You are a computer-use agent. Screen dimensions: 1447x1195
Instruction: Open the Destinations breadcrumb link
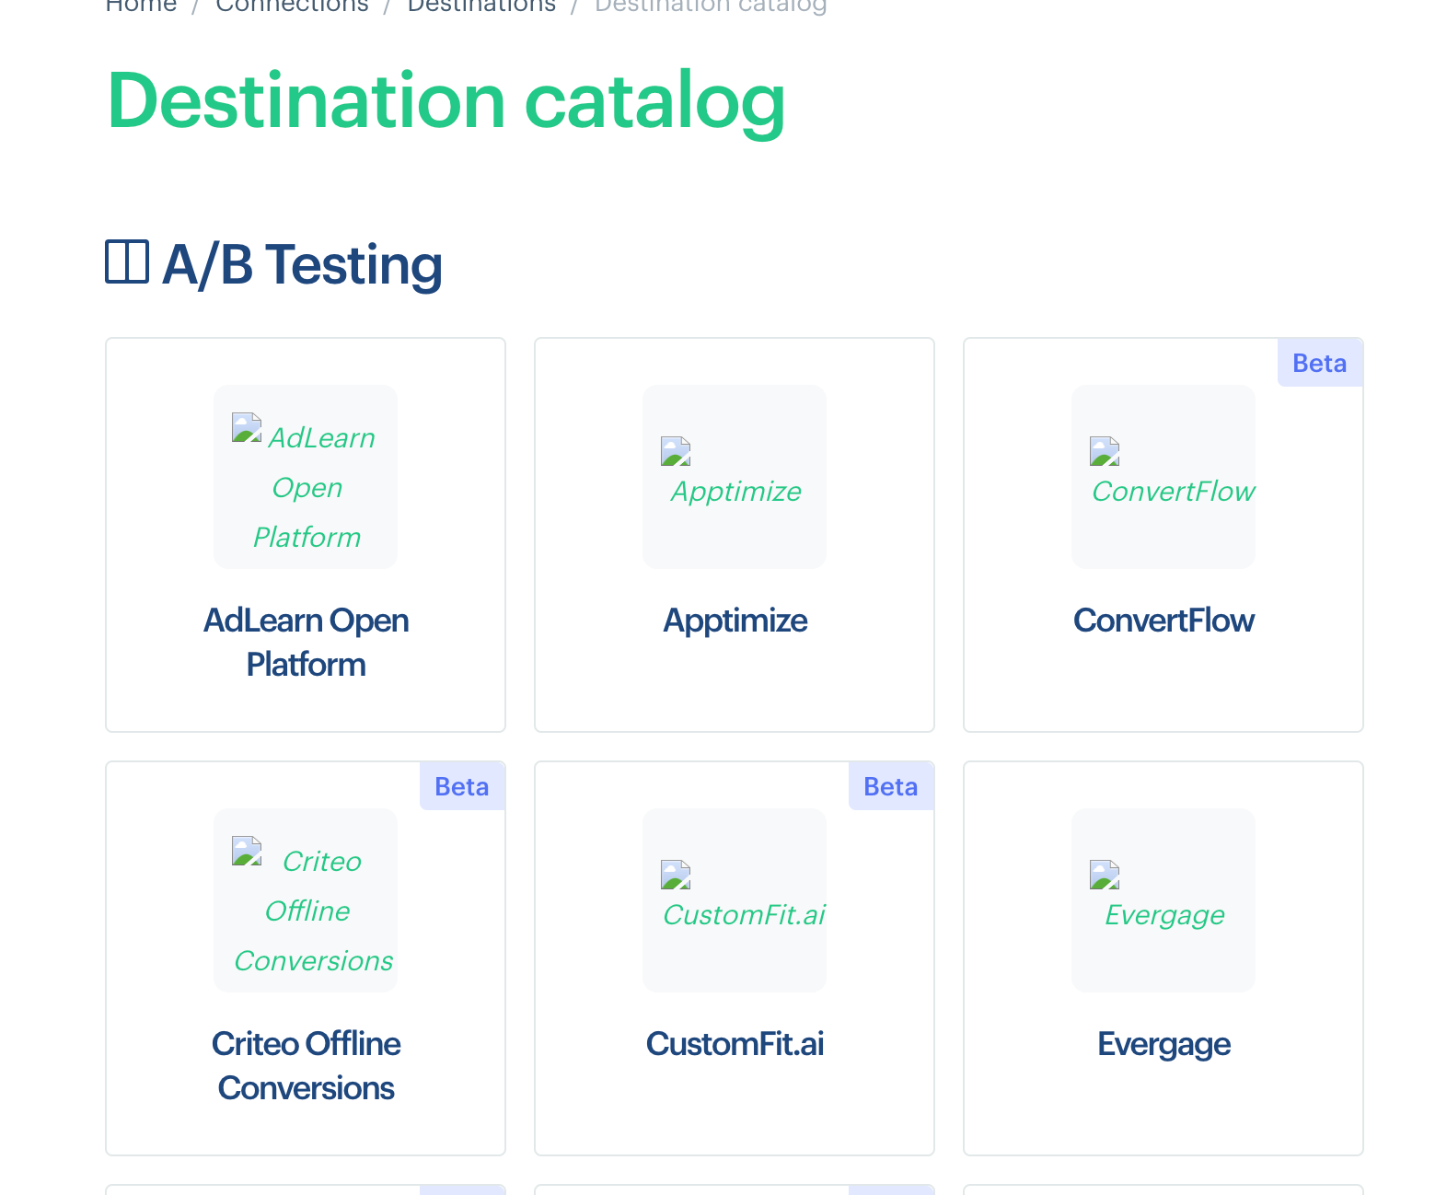pos(481,6)
